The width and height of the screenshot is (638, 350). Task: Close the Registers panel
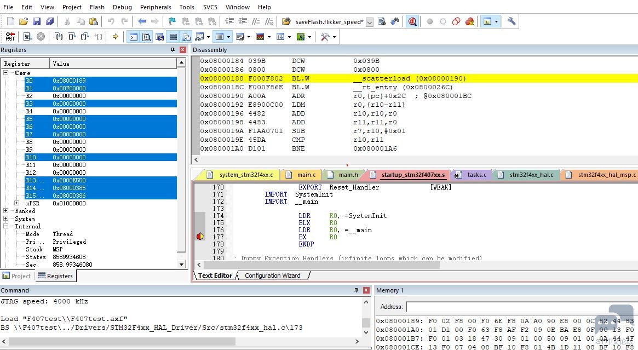point(183,50)
